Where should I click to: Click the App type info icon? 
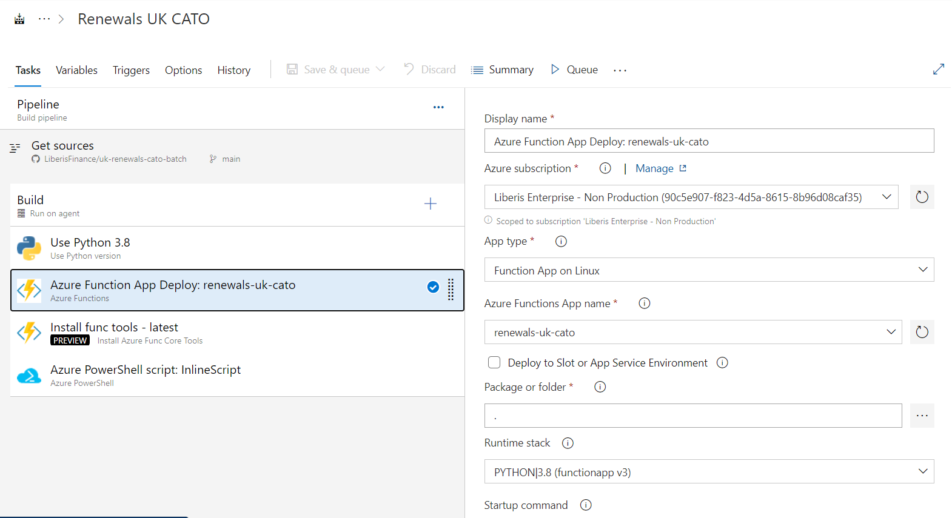(x=561, y=241)
